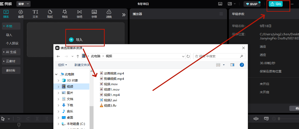Screen dimensions: 299x129
Task: Expand the AI 生成 section
Action: pyautogui.click(x=11, y=52)
